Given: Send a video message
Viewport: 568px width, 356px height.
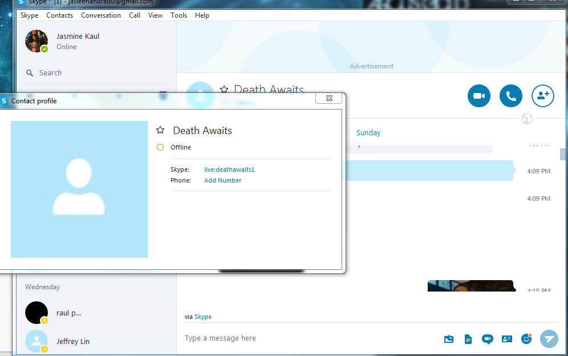Looking at the screenshot, I should (487, 339).
